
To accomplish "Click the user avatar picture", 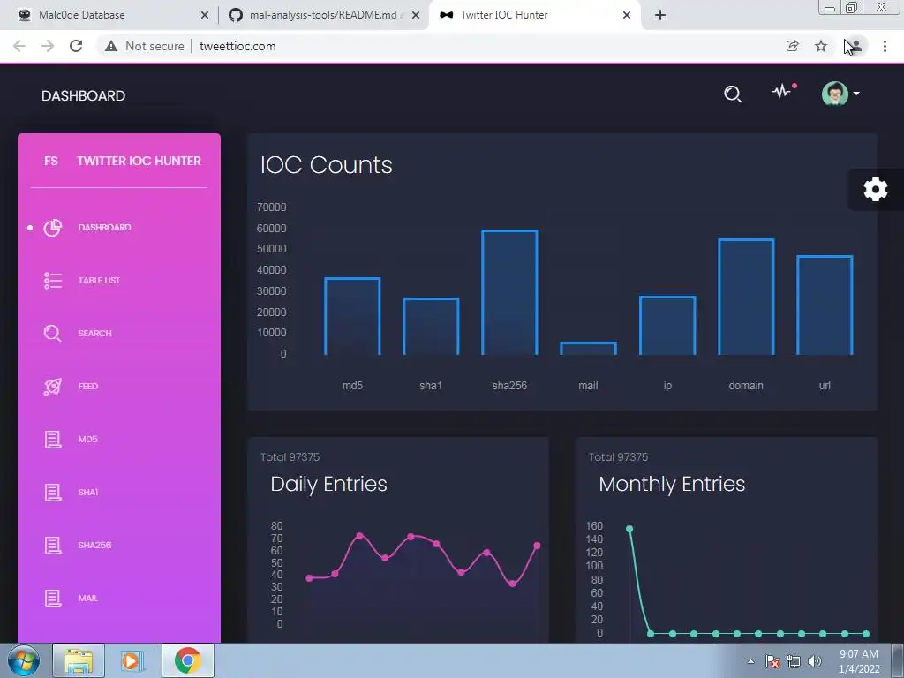I will 835,94.
